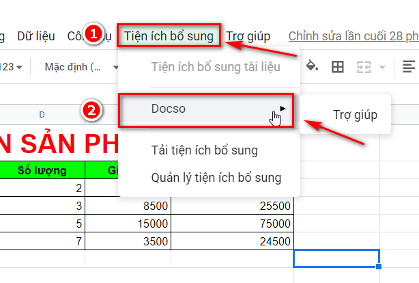The image size is (419, 283).
Task: Select quantity cell with value 5
Action: [x=42, y=224]
